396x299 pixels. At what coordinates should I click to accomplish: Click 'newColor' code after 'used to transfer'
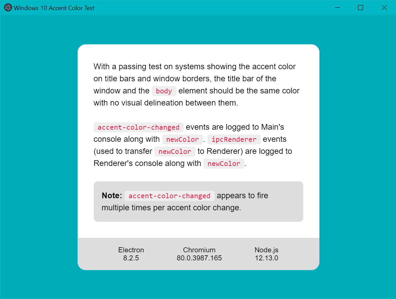tap(175, 152)
